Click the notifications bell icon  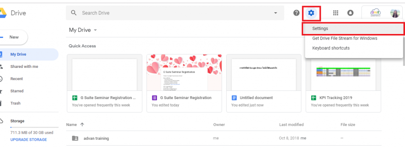tap(350, 13)
